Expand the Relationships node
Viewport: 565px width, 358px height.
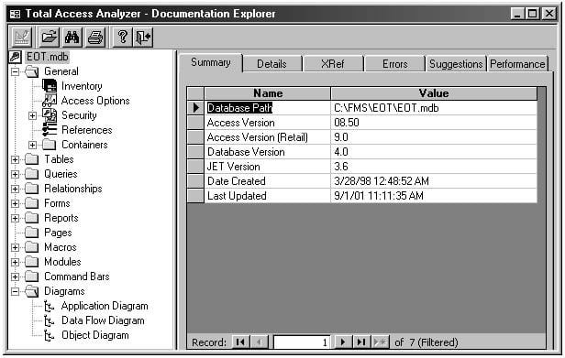(15, 189)
